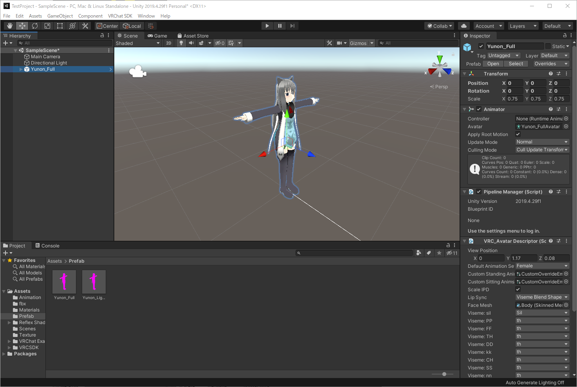577x387 pixels.
Task: Open Transform component help icon
Action: [x=551, y=73]
